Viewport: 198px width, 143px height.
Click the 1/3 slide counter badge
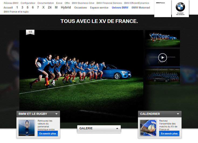[x=30, y=32]
